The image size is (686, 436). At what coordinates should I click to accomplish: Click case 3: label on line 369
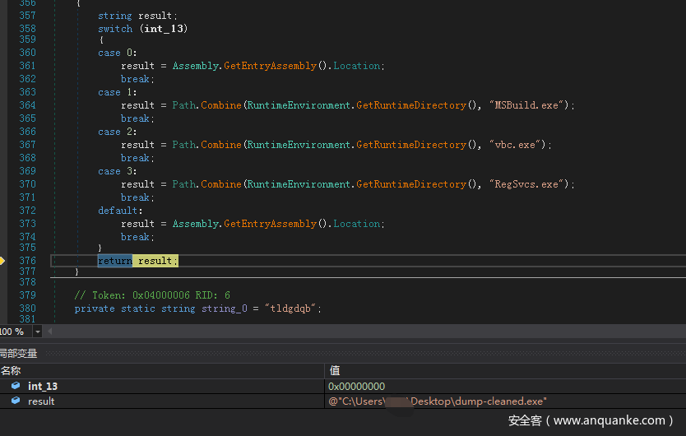tap(118, 171)
